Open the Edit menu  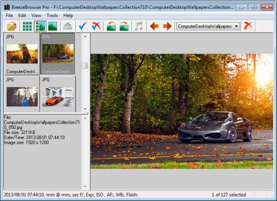coord(22,16)
